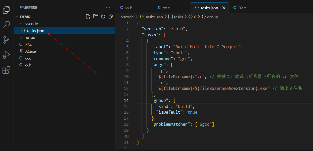313x151 pixels.
Task: Click the true value on line 16
Action: (x=192, y=112)
